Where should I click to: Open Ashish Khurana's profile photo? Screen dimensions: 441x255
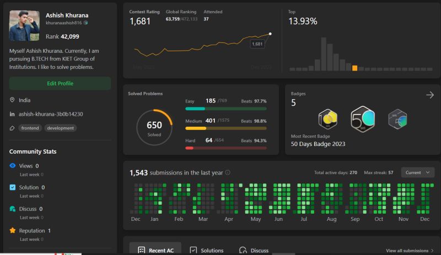24,25
